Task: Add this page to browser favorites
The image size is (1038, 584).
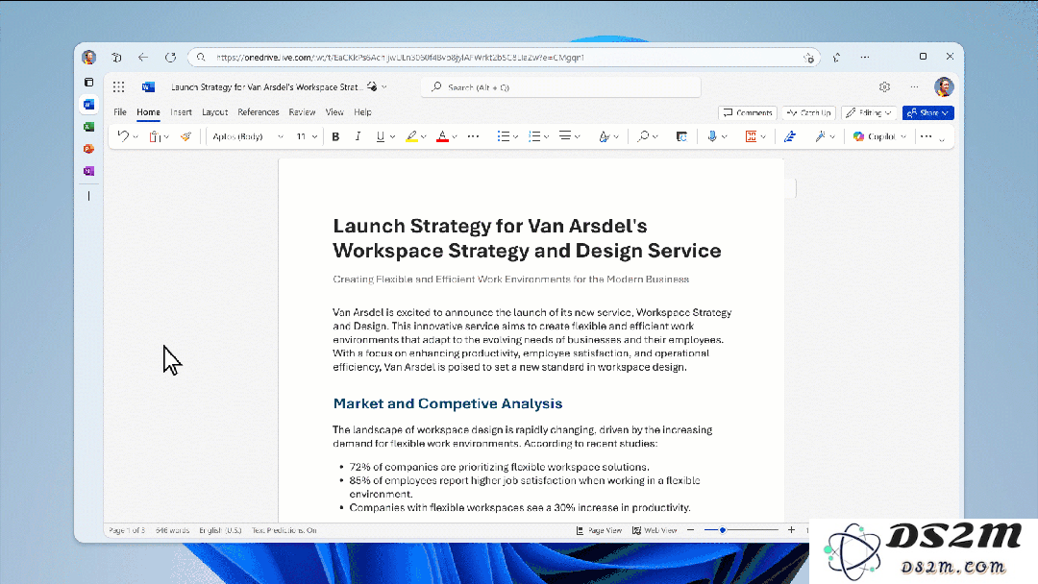Action: [x=808, y=58]
